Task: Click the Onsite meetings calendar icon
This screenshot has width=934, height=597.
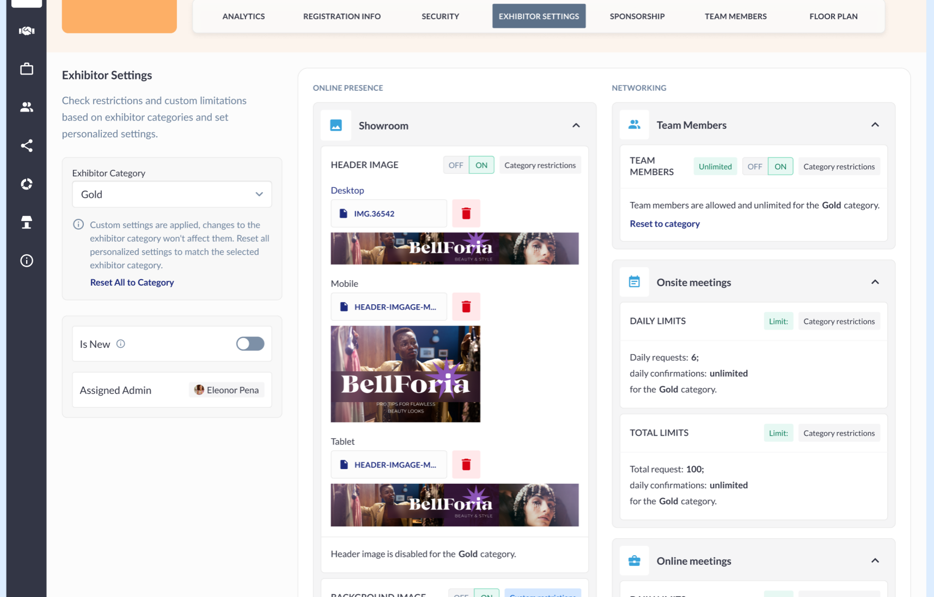Action: [634, 282]
